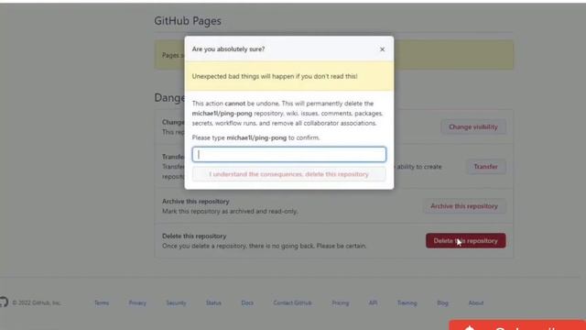
Task: Open the Privacy footer link
Action: point(137,302)
